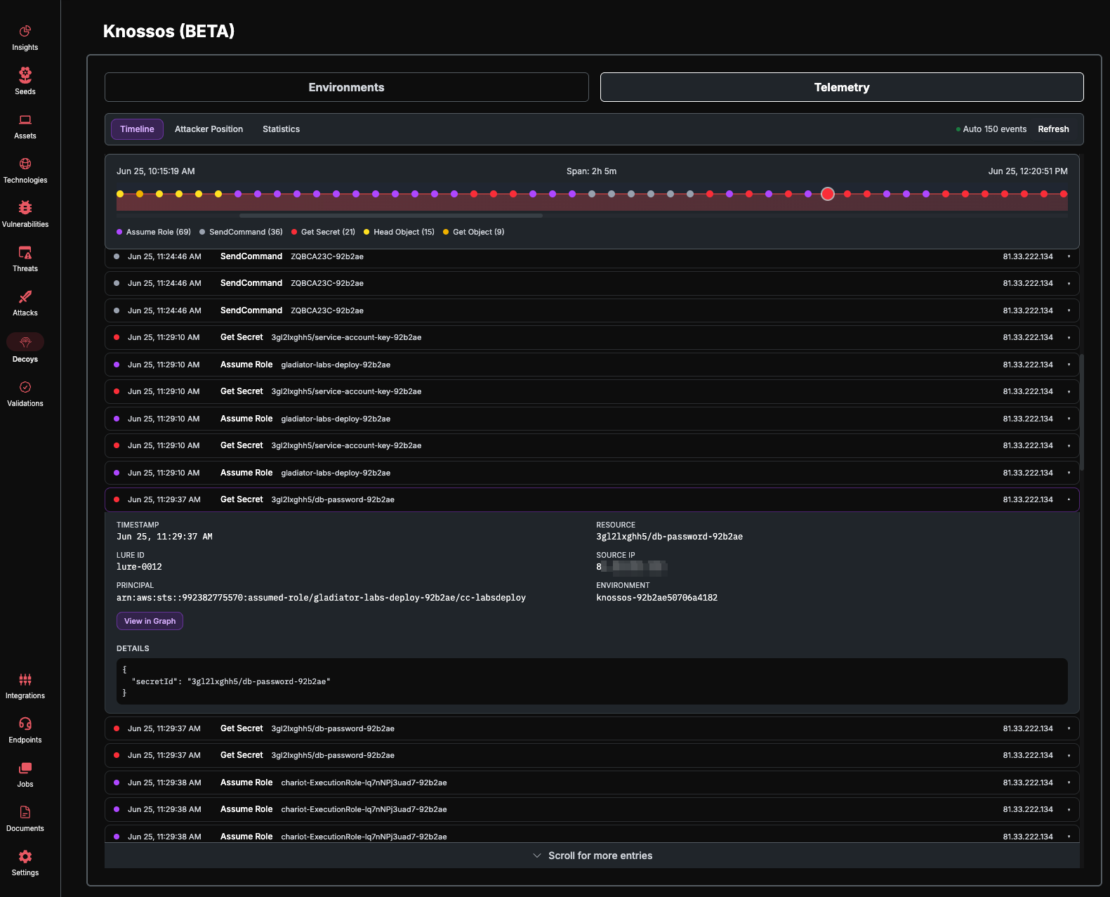1110x897 pixels.
Task: Select the Telemetry tab
Action: (842, 87)
